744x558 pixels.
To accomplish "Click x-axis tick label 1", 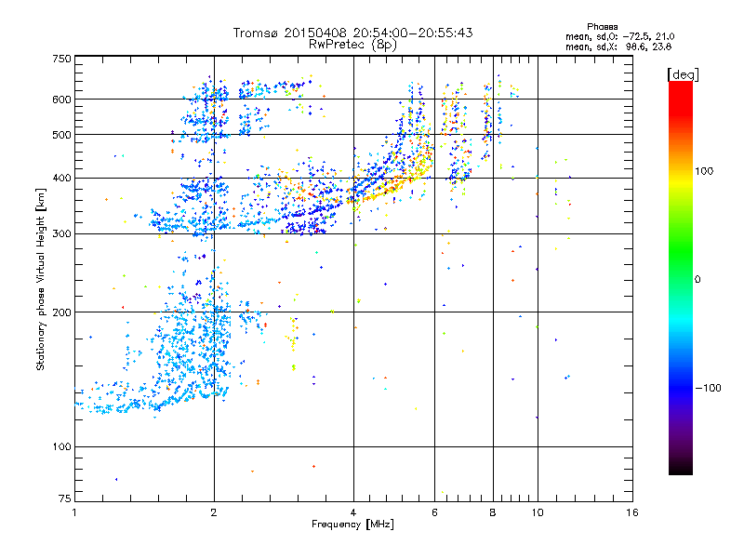I will [74, 512].
